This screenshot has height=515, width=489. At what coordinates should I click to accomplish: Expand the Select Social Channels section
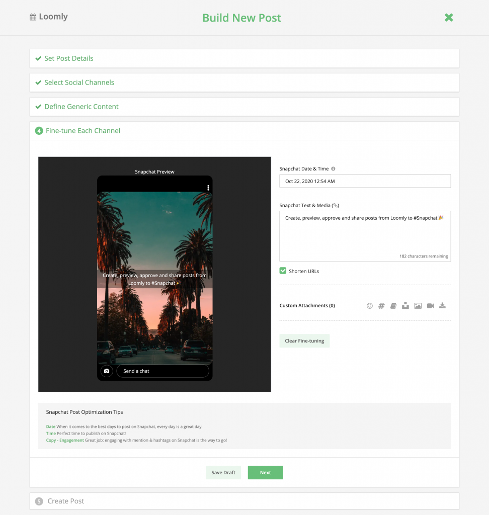[79, 82]
